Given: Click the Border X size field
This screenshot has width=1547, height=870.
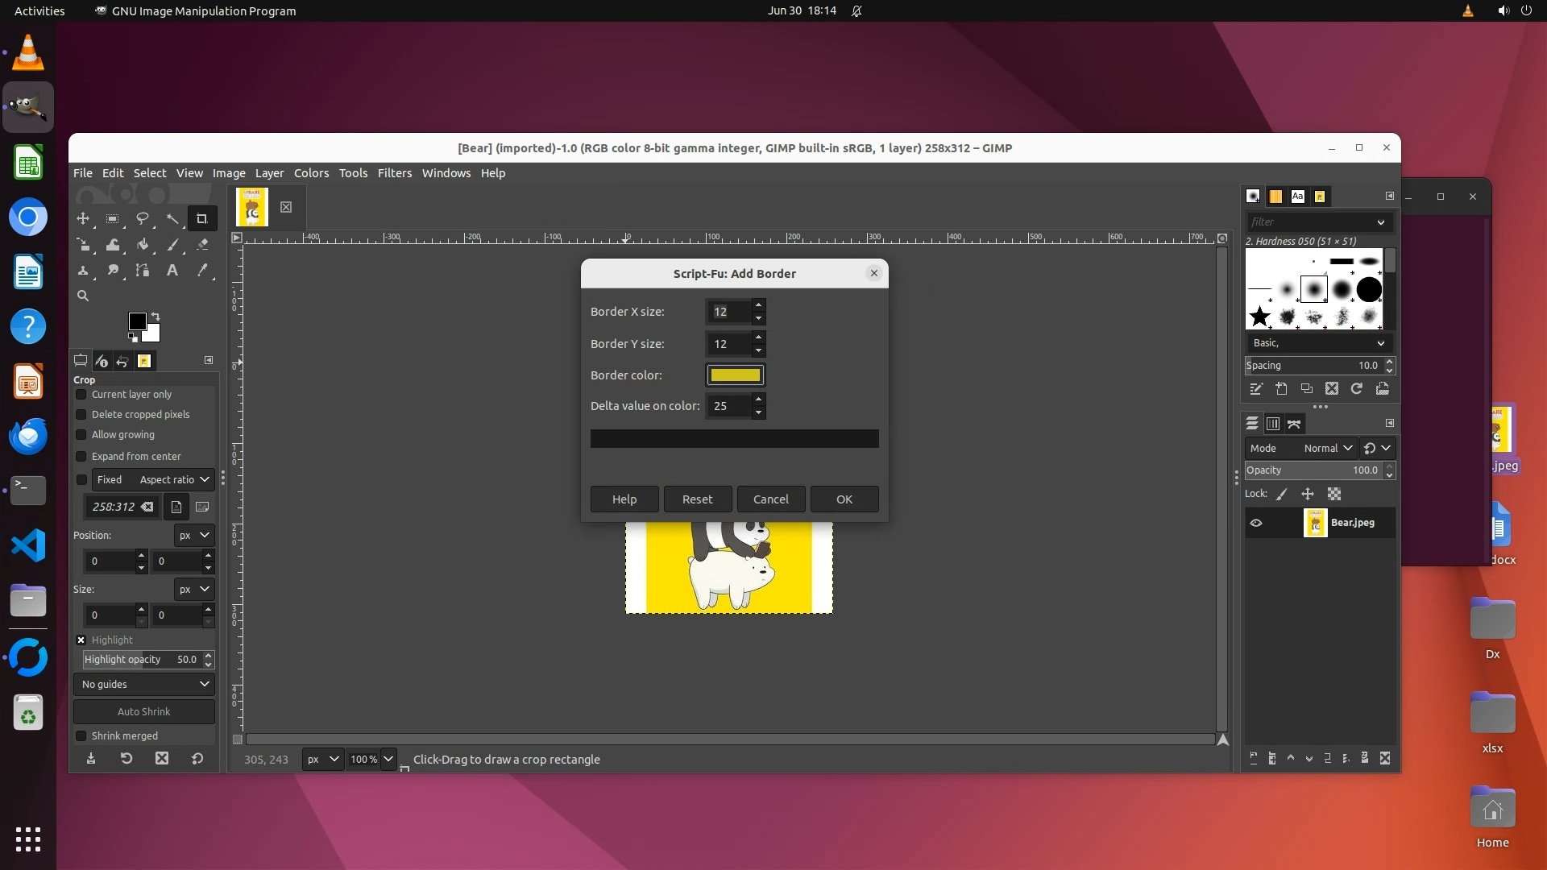Looking at the screenshot, I should (729, 312).
